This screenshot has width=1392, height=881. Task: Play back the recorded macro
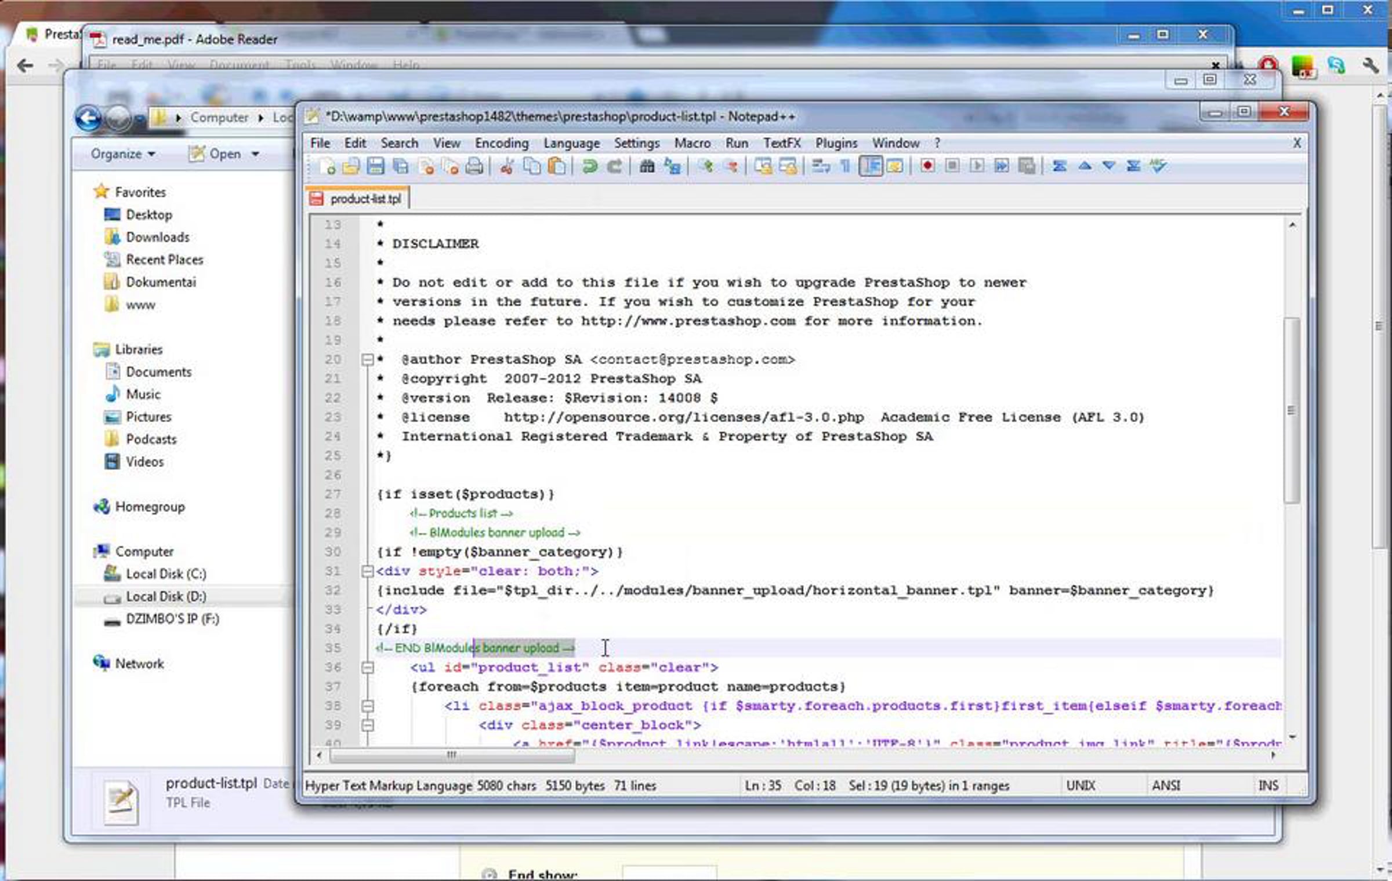(977, 166)
